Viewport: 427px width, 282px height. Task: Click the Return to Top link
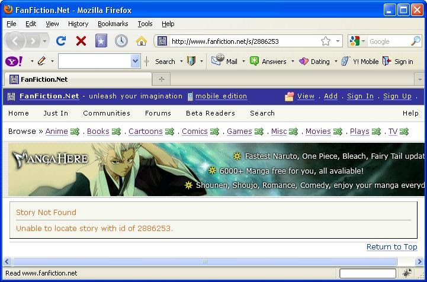(391, 247)
